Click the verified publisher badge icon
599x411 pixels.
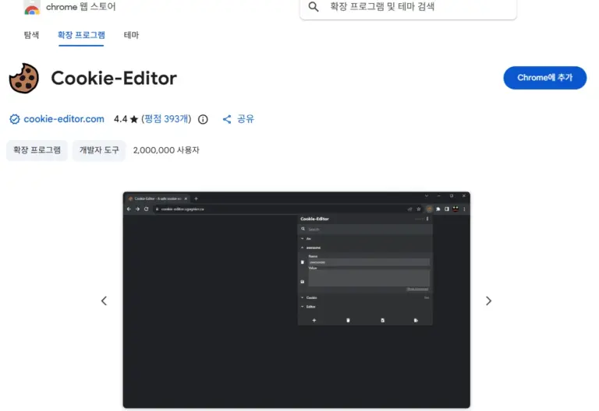15,119
